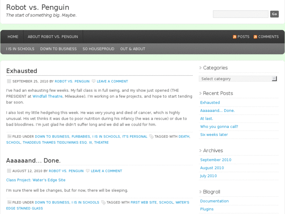This screenshot has height=214, width=285.
Task: Open the Aaaaaand... Done. post title
Action: [33, 161]
